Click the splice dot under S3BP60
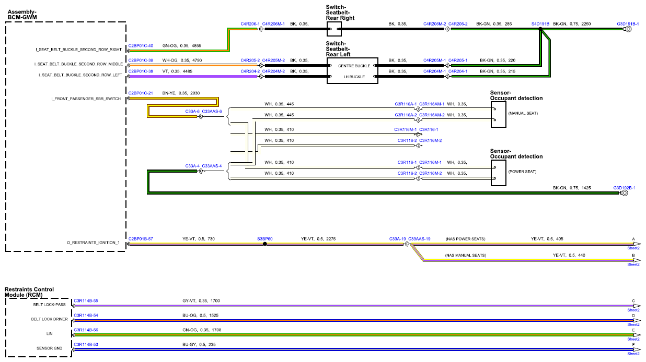646x362 pixels. pos(265,244)
